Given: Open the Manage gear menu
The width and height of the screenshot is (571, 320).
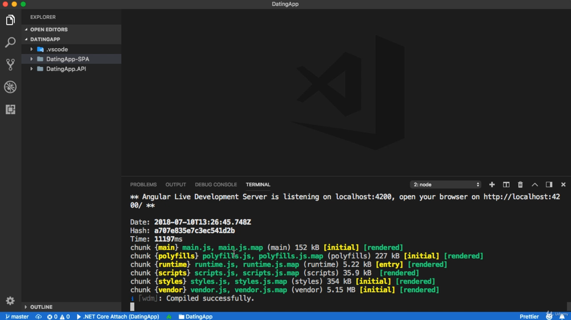Looking at the screenshot, I should click(10, 301).
